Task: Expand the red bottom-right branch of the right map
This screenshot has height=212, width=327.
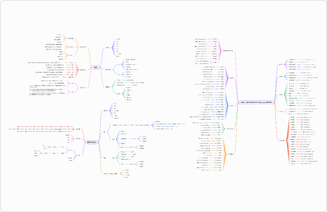Action: point(282,140)
